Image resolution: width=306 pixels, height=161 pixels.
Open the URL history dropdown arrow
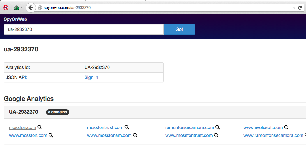[294, 8]
